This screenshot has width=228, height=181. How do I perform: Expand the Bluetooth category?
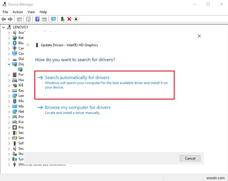9,43
